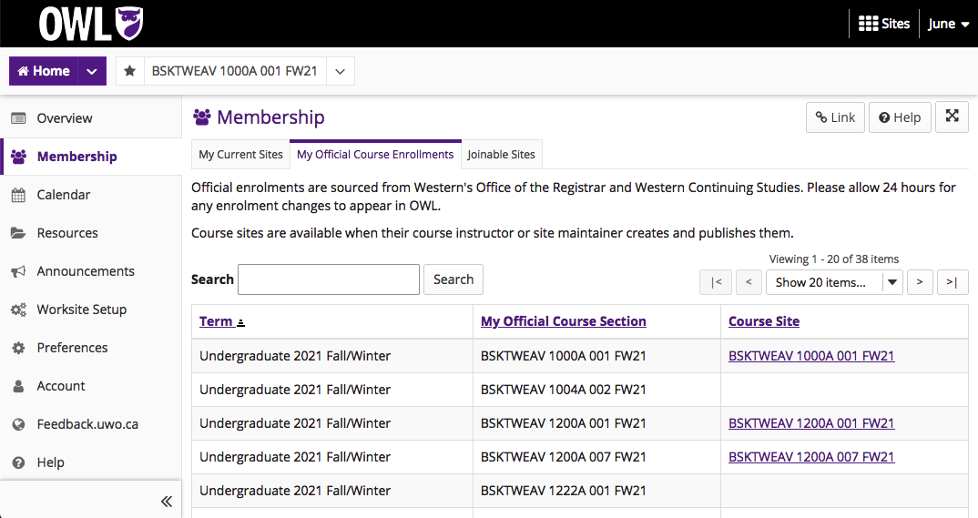Open Preferences in the sidebar

click(72, 348)
